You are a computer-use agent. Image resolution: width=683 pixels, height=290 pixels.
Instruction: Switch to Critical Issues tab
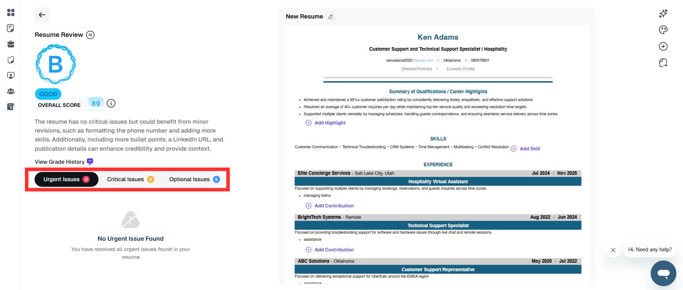click(130, 179)
